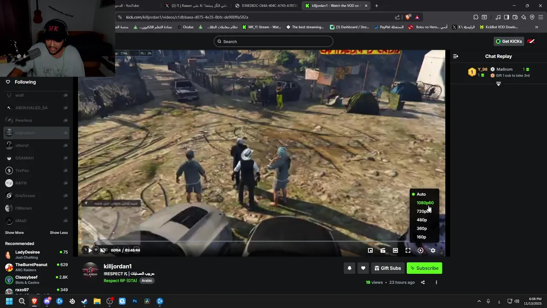Open Leo AI sparkle icon
Screen dimensions: 547x308
click(523, 17)
